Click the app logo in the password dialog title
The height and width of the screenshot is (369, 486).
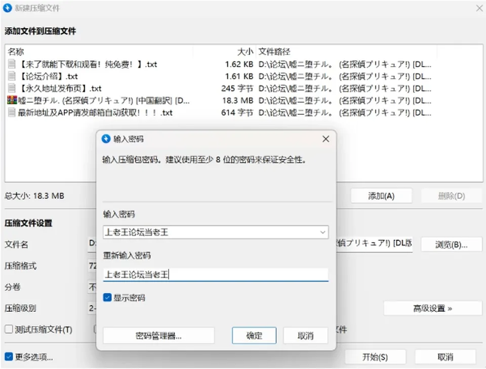(106, 139)
